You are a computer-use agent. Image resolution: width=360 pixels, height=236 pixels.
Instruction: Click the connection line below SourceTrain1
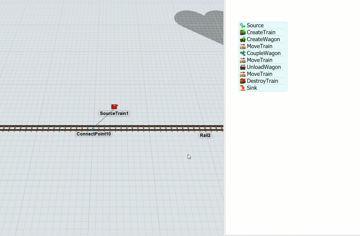(103, 119)
